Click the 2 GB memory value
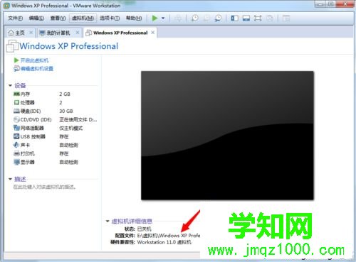356x262 pixels. pyautogui.click(x=65, y=94)
